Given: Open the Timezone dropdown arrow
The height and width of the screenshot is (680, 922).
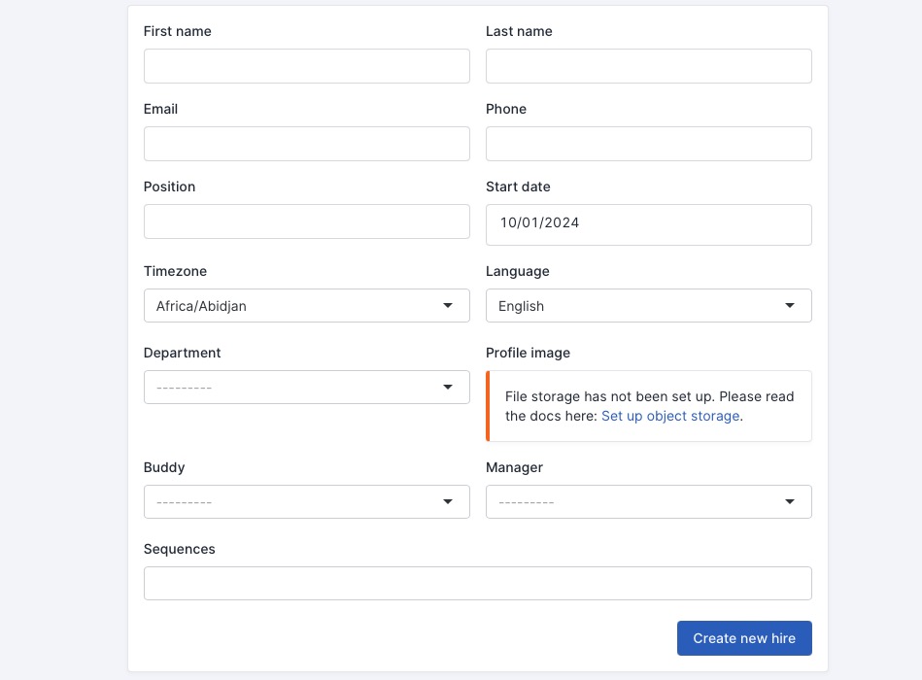Looking at the screenshot, I should pyautogui.click(x=447, y=305).
